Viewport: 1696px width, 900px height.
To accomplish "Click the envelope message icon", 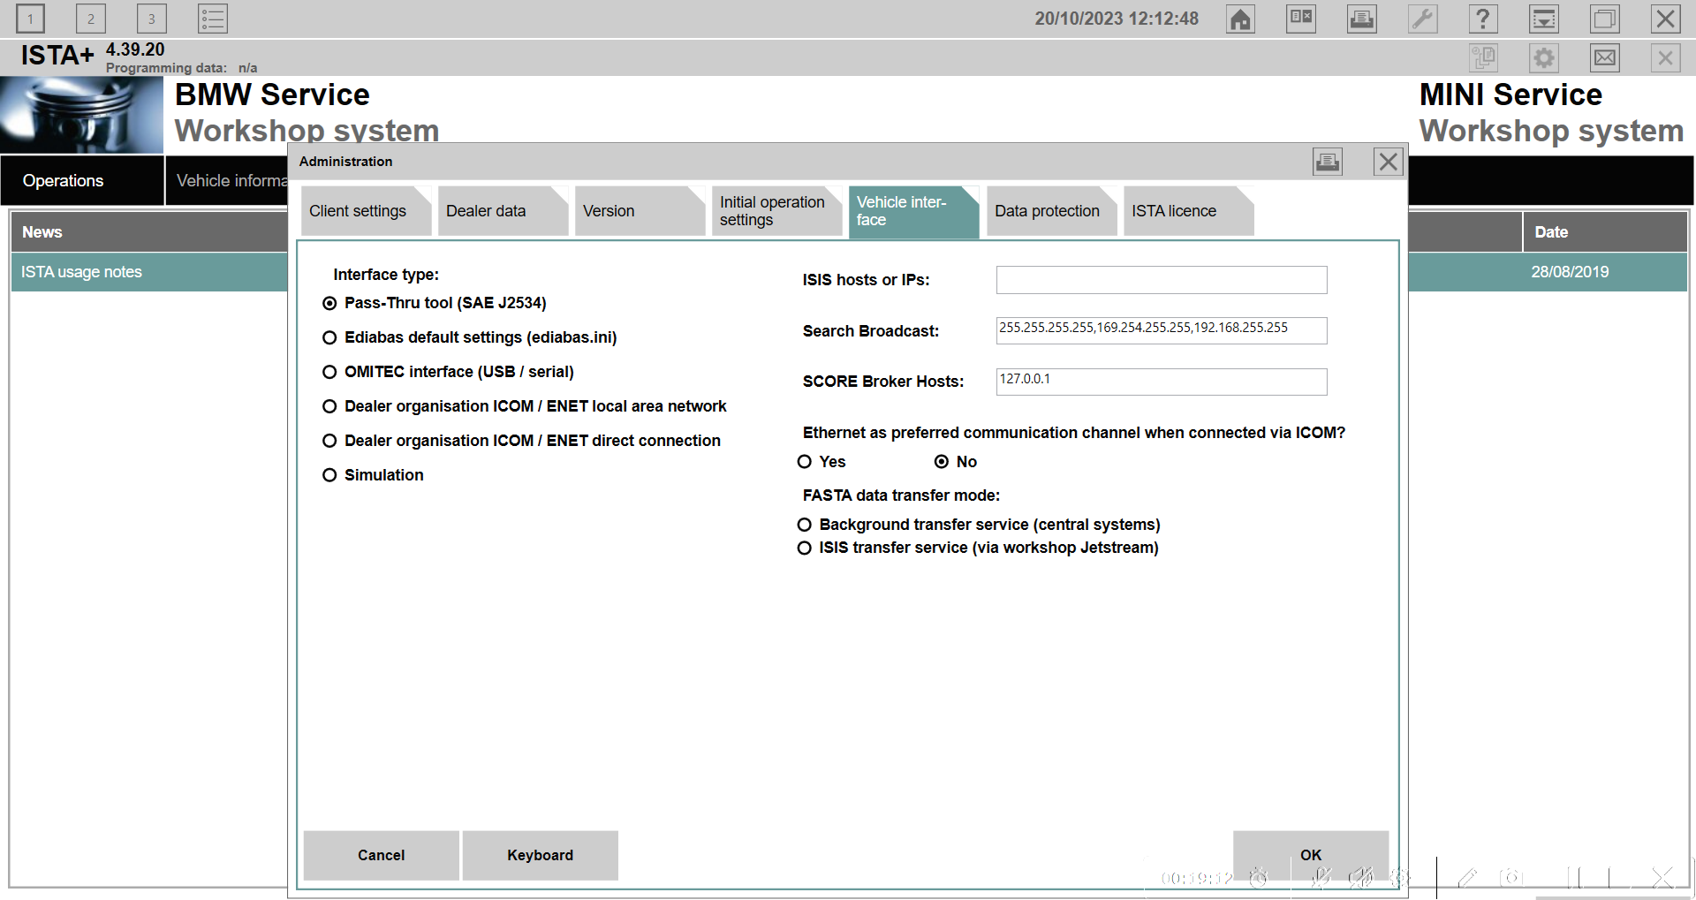I will click(x=1604, y=58).
